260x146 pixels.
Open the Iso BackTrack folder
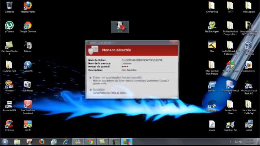pyautogui.click(x=230, y=48)
